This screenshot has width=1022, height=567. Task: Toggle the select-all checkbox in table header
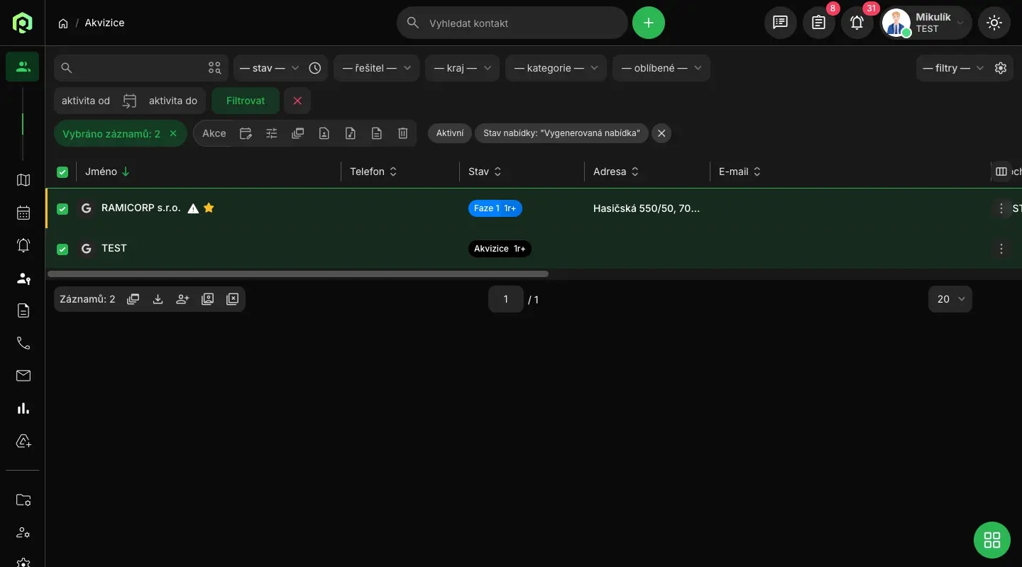[x=62, y=172]
